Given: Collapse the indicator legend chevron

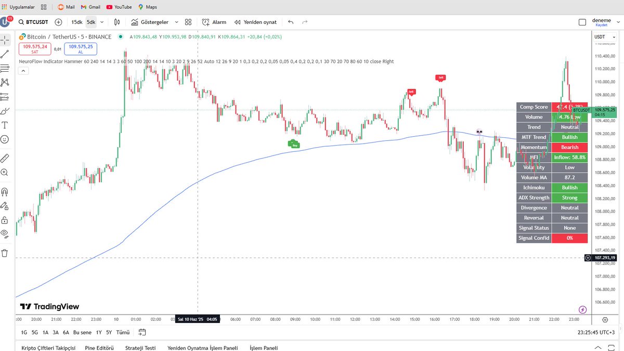Looking at the screenshot, I should pyautogui.click(x=23, y=71).
